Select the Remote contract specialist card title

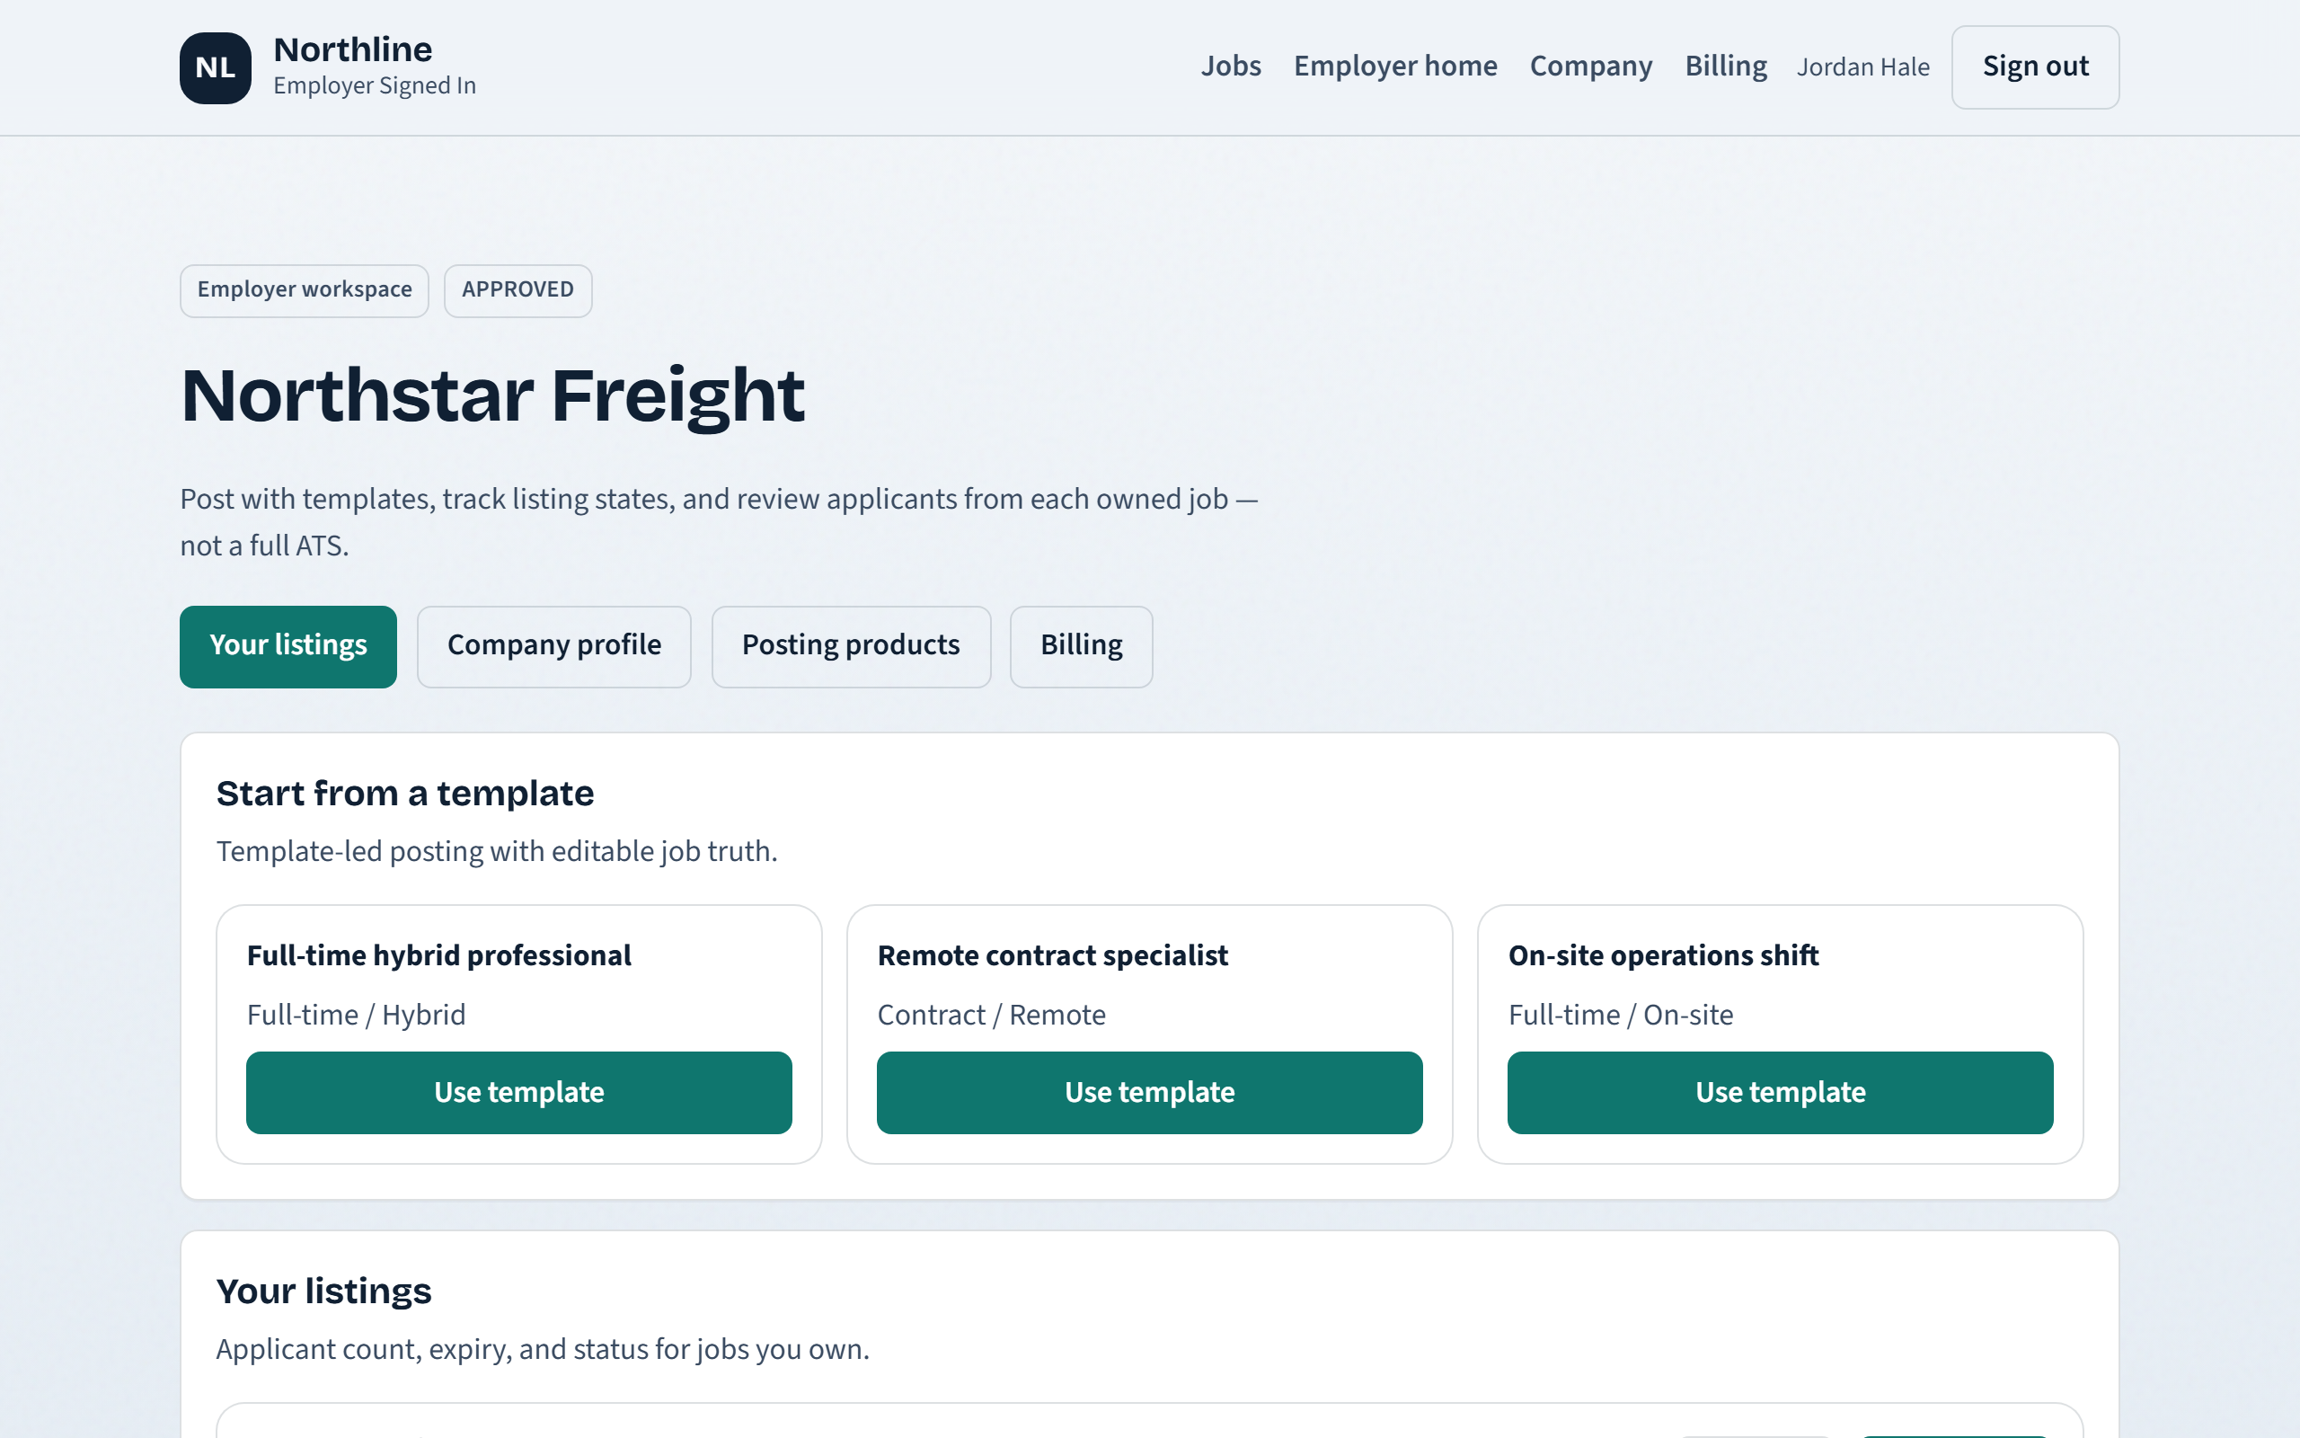[1052, 954]
